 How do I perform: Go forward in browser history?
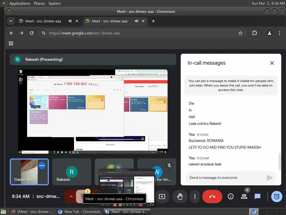(21, 33)
